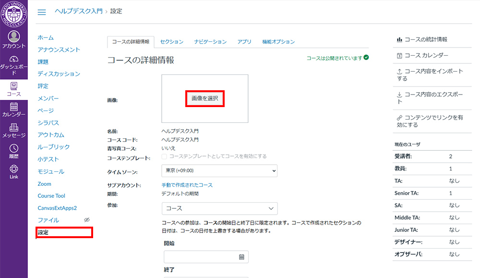Open the タイムゾーン 東京 (+09:00) dropdown
Viewport: 480px width, 278px height.
coord(219,171)
